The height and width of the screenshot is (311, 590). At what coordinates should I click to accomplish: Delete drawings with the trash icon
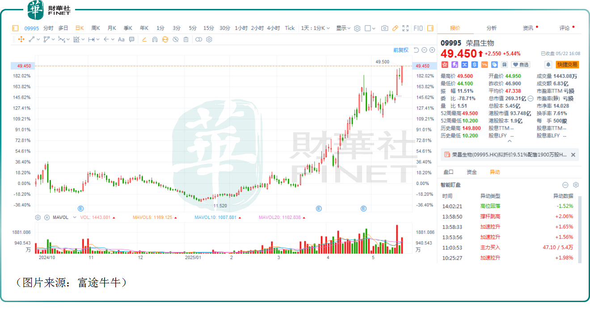point(186,39)
